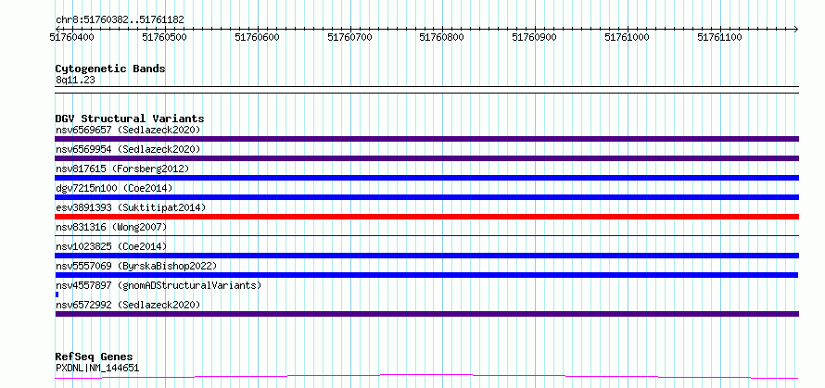Screen dimensions: 825x388
Task: Click the DGV Structural Variants track title
Action: tap(130, 119)
